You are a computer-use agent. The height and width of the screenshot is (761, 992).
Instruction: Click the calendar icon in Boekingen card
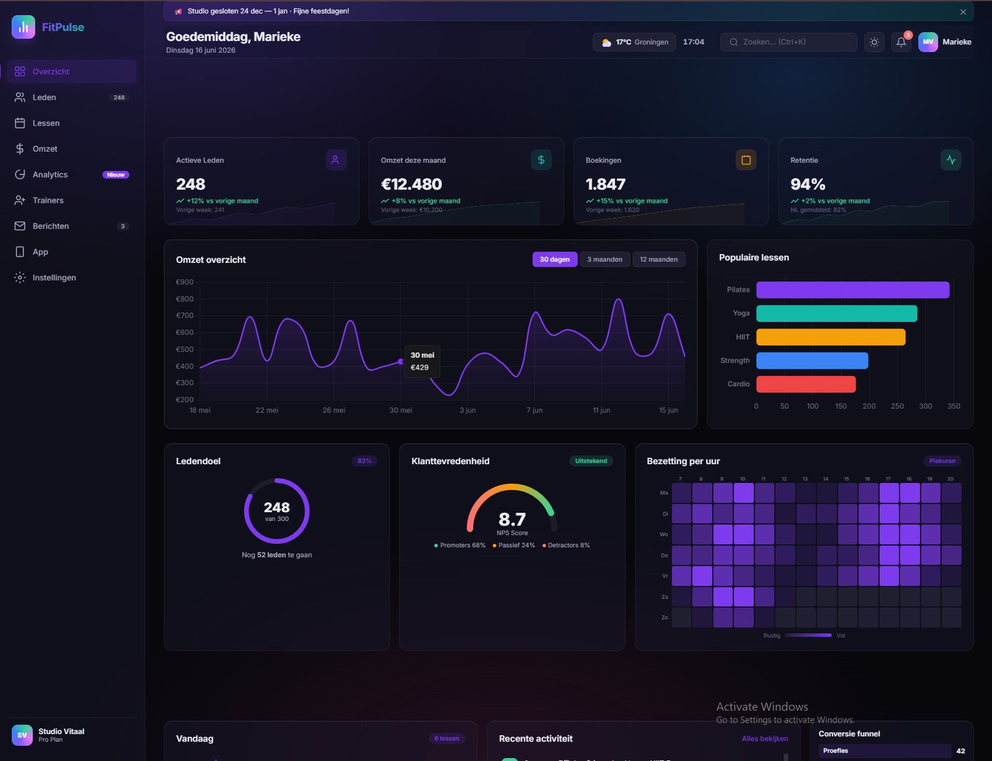[x=746, y=160]
